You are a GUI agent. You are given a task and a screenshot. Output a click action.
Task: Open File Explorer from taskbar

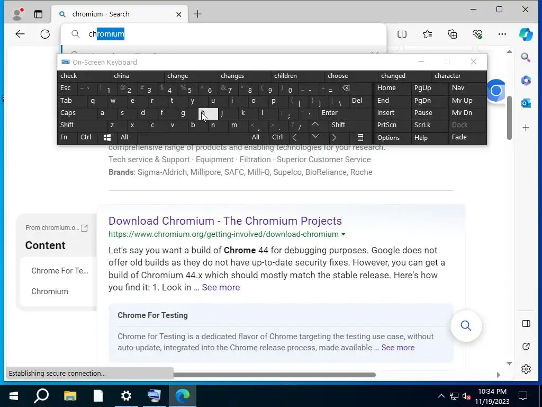point(70,395)
